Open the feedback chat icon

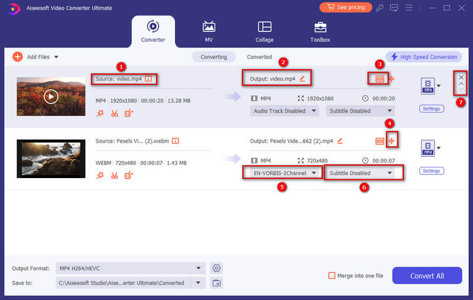click(394, 8)
